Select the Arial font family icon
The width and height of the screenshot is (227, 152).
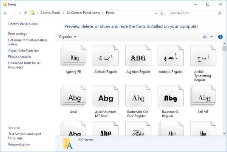coord(73,96)
